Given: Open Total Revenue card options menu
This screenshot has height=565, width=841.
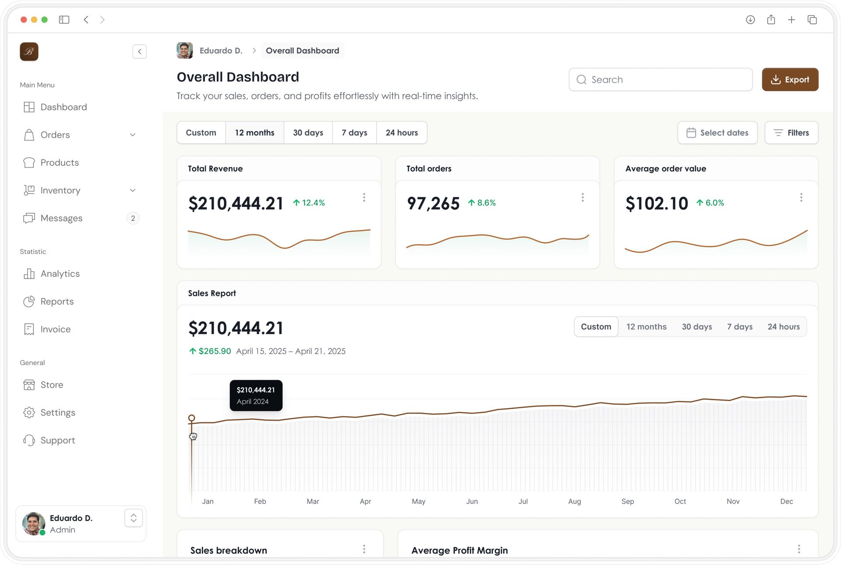Looking at the screenshot, I should pyautogui.click(x=364, y=198).
